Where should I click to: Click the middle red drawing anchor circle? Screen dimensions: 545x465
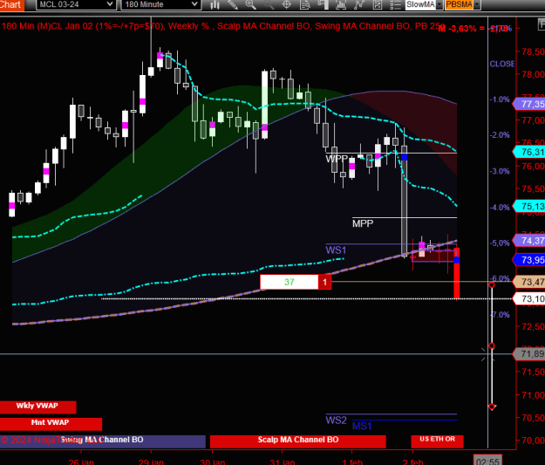pyautogui.click(x=492, y=345)
